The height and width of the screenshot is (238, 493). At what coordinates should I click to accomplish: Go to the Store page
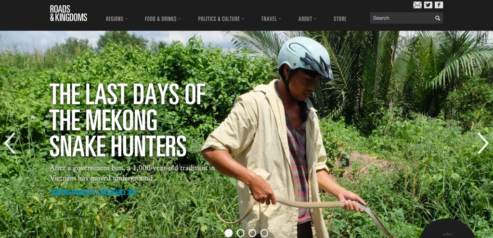pos(340,19)
